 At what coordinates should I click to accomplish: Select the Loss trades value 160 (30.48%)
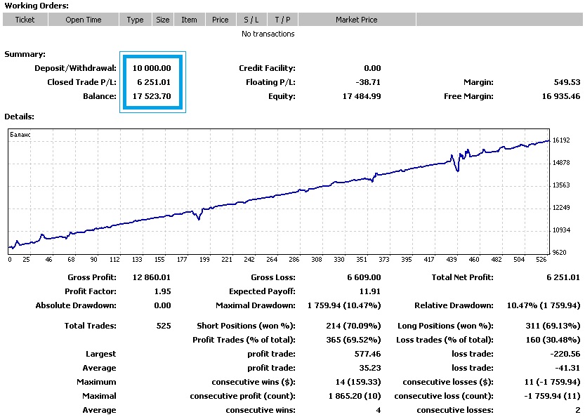click(553, 340)
